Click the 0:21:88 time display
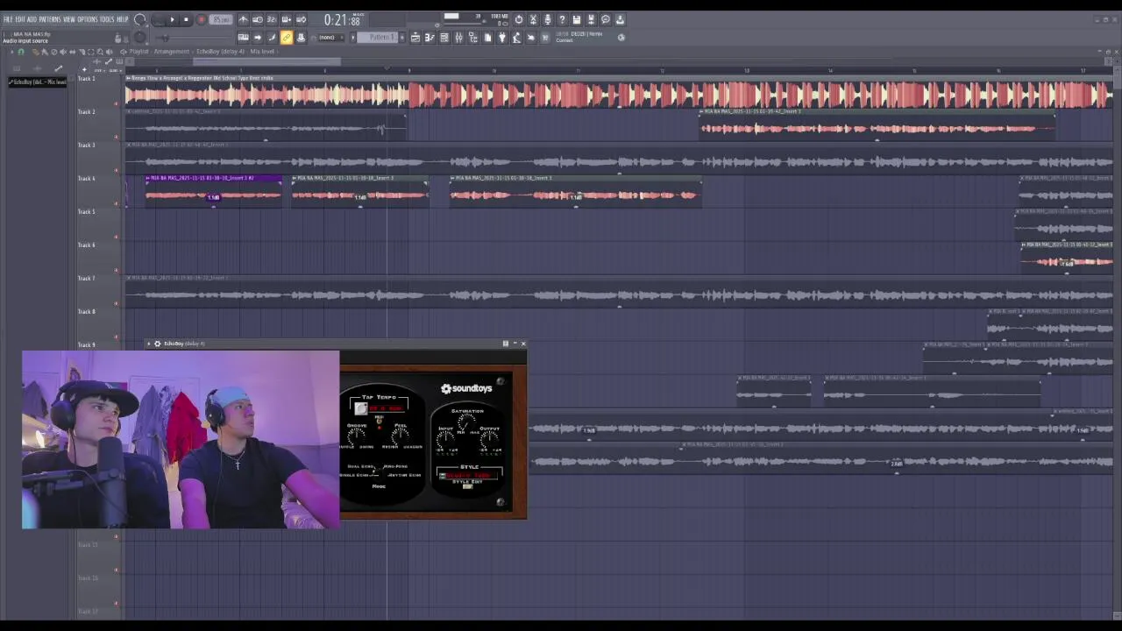This screenshot has height=631, width=1122. 343,20
